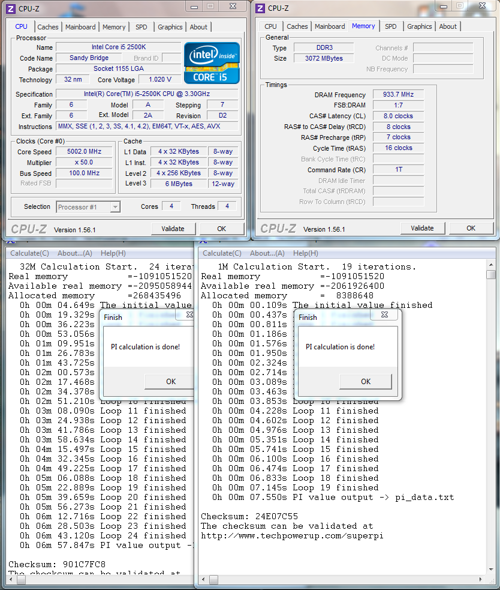Viewport: 500px width, 590px height.
Task: Click the techpowerup.com/superpi URL text
Action: coord(292,535)
